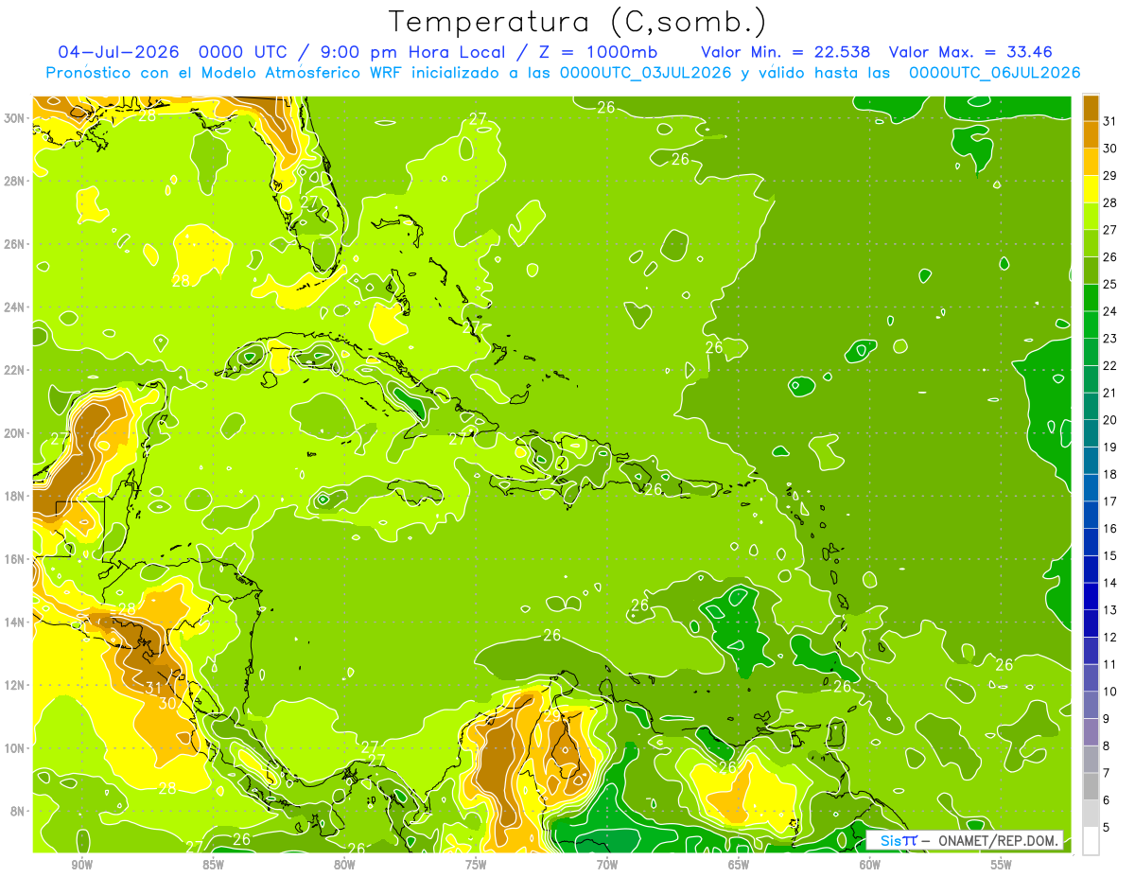Click the '30' contour label on the map
The image size is (1135, 877).
(x=167, y=703)
